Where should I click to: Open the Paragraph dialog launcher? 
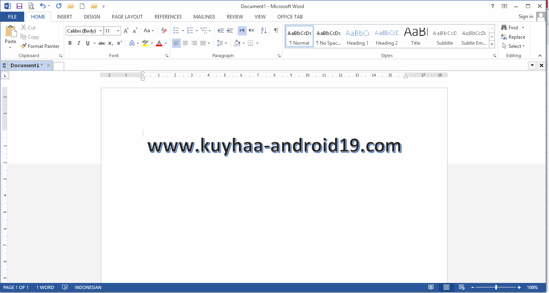(x=279, y=56)
